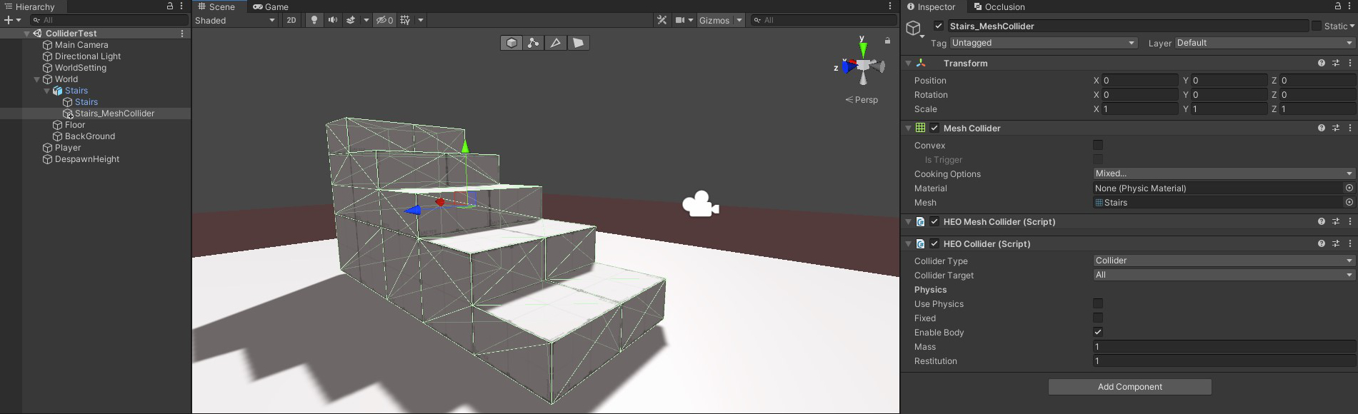Toggle scene lighting with the lightbulb icon
This screenshot has height=414, width=1358.
point(314,20)
